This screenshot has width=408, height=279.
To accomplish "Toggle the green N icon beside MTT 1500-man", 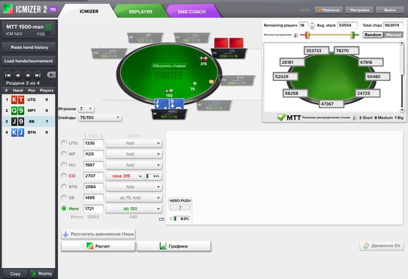I will [48, 27].
